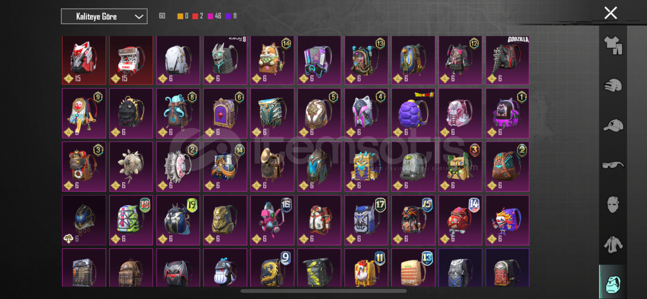Click the horizontal scrollbar at bottom
647x299 pixels.
pyautogui.click(x=323, y=291)
